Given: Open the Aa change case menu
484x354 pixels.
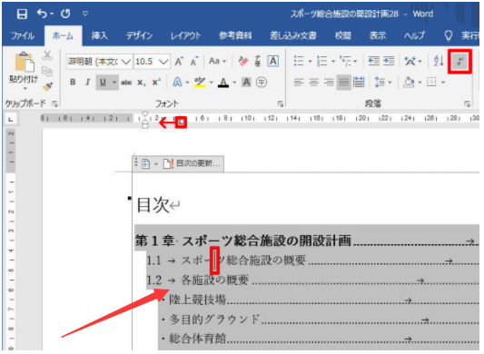Looking at the screenshot, I should 217,61.
